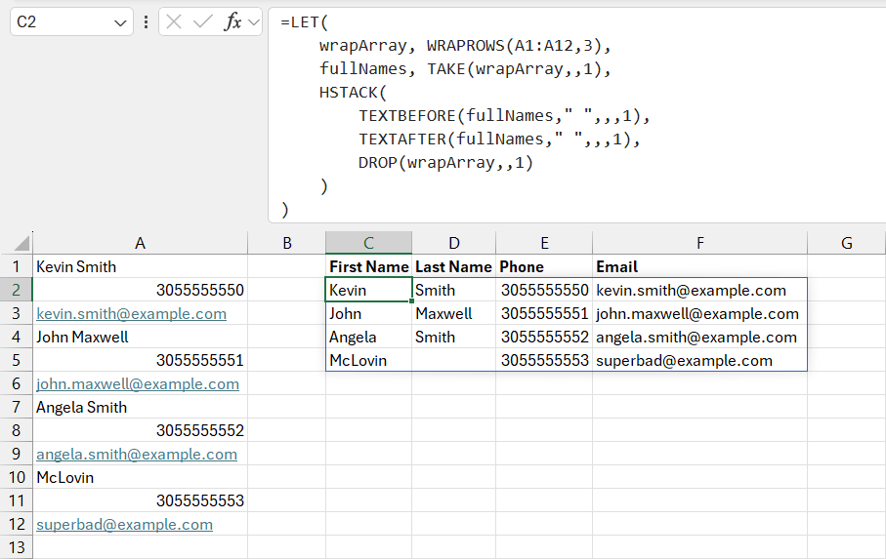Select cell D2 containing Smith
Viewport: 886px width, 559px height.
pyautogui.click(x=453, y=290)
